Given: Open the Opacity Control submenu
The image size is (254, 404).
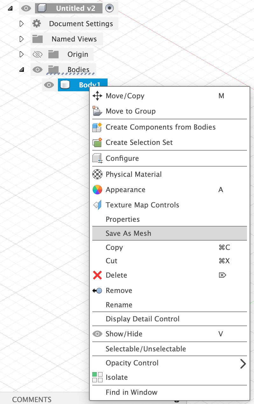Looking at the screenshot, I should click(132, 363).
